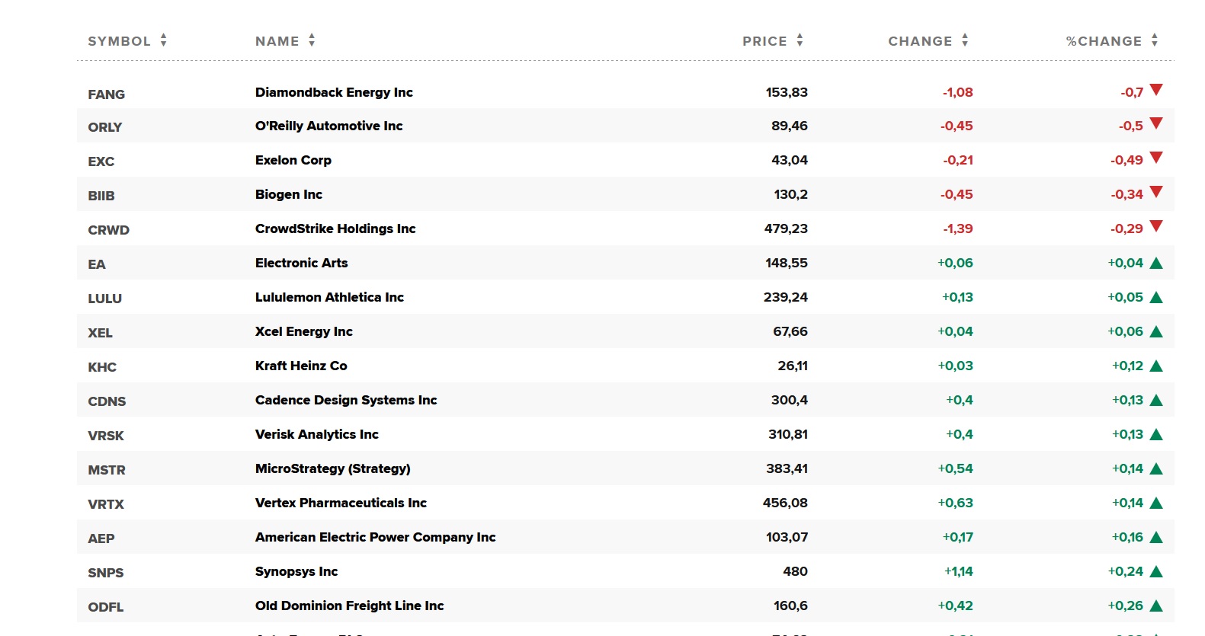Click the red down arrow for CRWD
The width and height of the screenshot is (1205, 636).
coord(1156,226)
